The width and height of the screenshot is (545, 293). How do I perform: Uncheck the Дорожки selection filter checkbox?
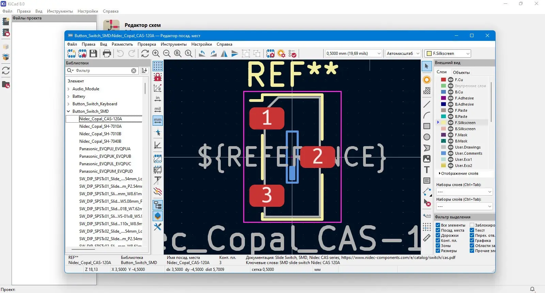click(438, 235)
